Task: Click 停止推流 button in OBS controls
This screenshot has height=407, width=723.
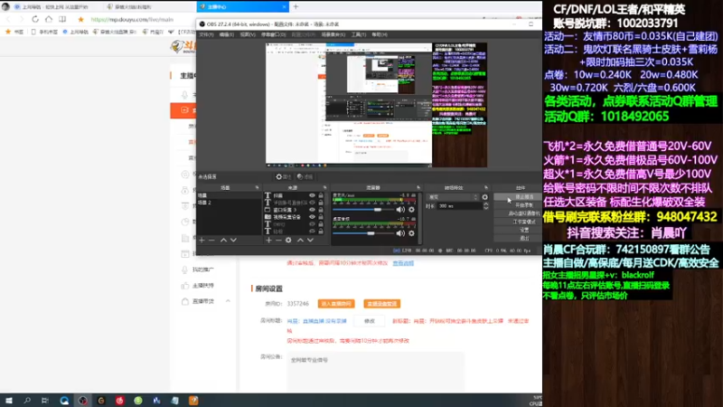Action: tap(518, 197)
